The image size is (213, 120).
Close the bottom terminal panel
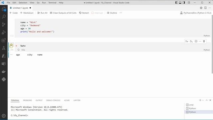210,100
